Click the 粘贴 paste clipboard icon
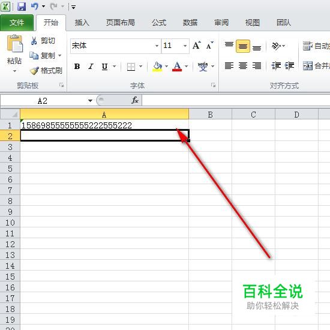The width and height of the screenshot is (330, 330). (x=14, y=44)
